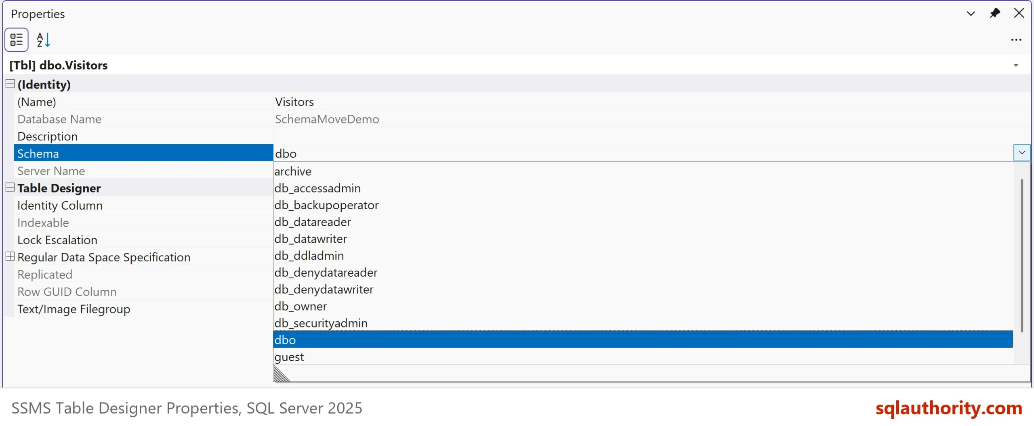1034x426 pixels.
Task: Click the (Name) value Visitors
Action: tap(294, 102)
